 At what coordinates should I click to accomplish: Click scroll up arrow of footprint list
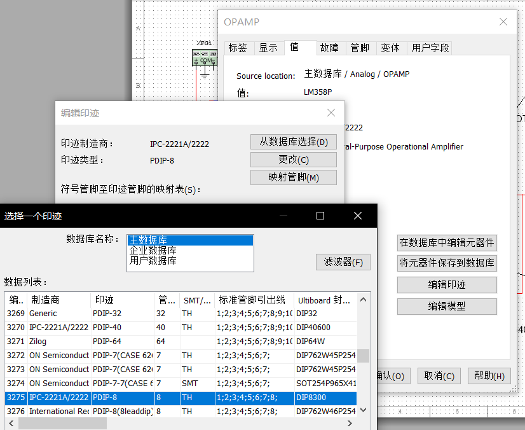tap(364, 300)
